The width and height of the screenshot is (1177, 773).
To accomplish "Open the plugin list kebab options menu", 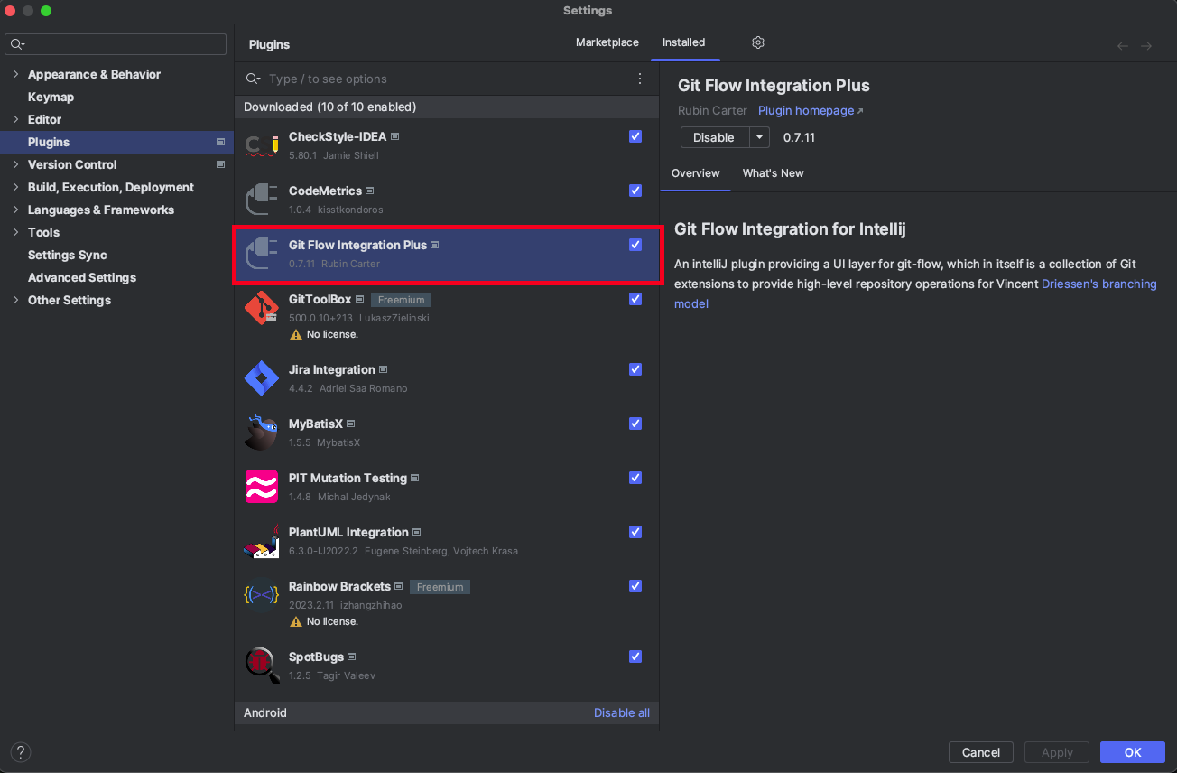I will [x=640, y=79].
